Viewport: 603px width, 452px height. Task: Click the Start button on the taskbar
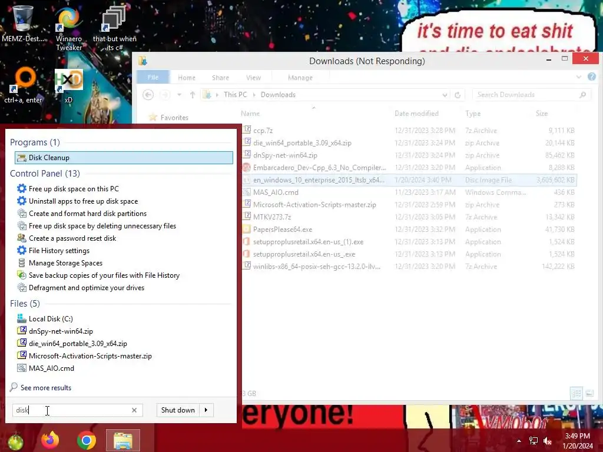pos(15,441)
